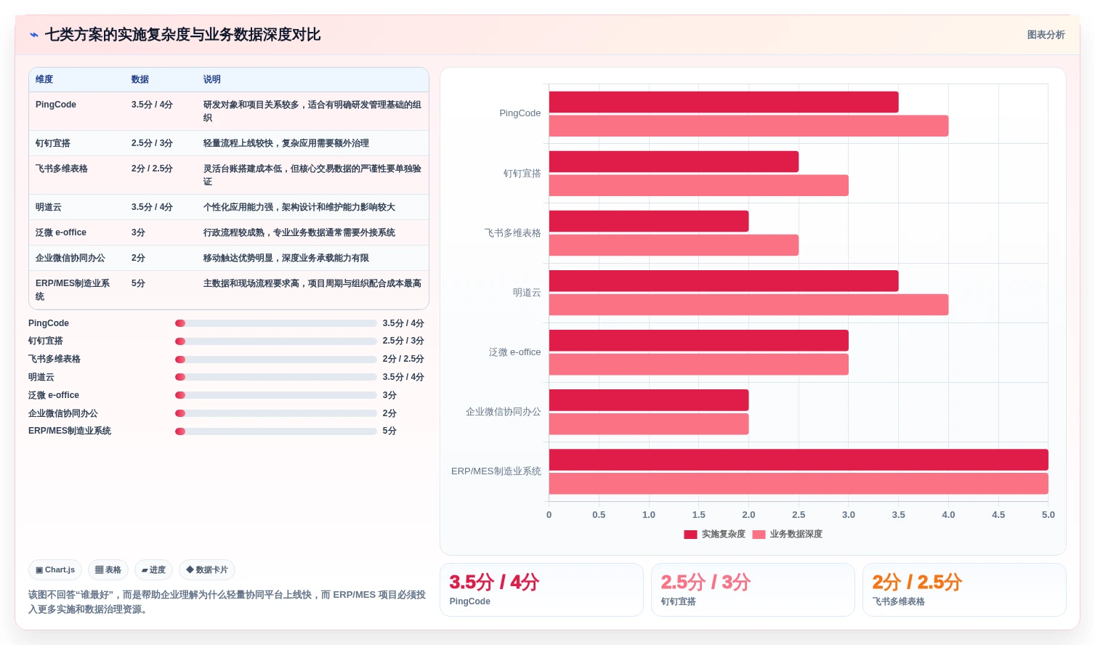Viewport: 1095px width, 645px height.
Task: Click ERP/MES制造业系统 light pink chart bar
Action: click(799, 483)
